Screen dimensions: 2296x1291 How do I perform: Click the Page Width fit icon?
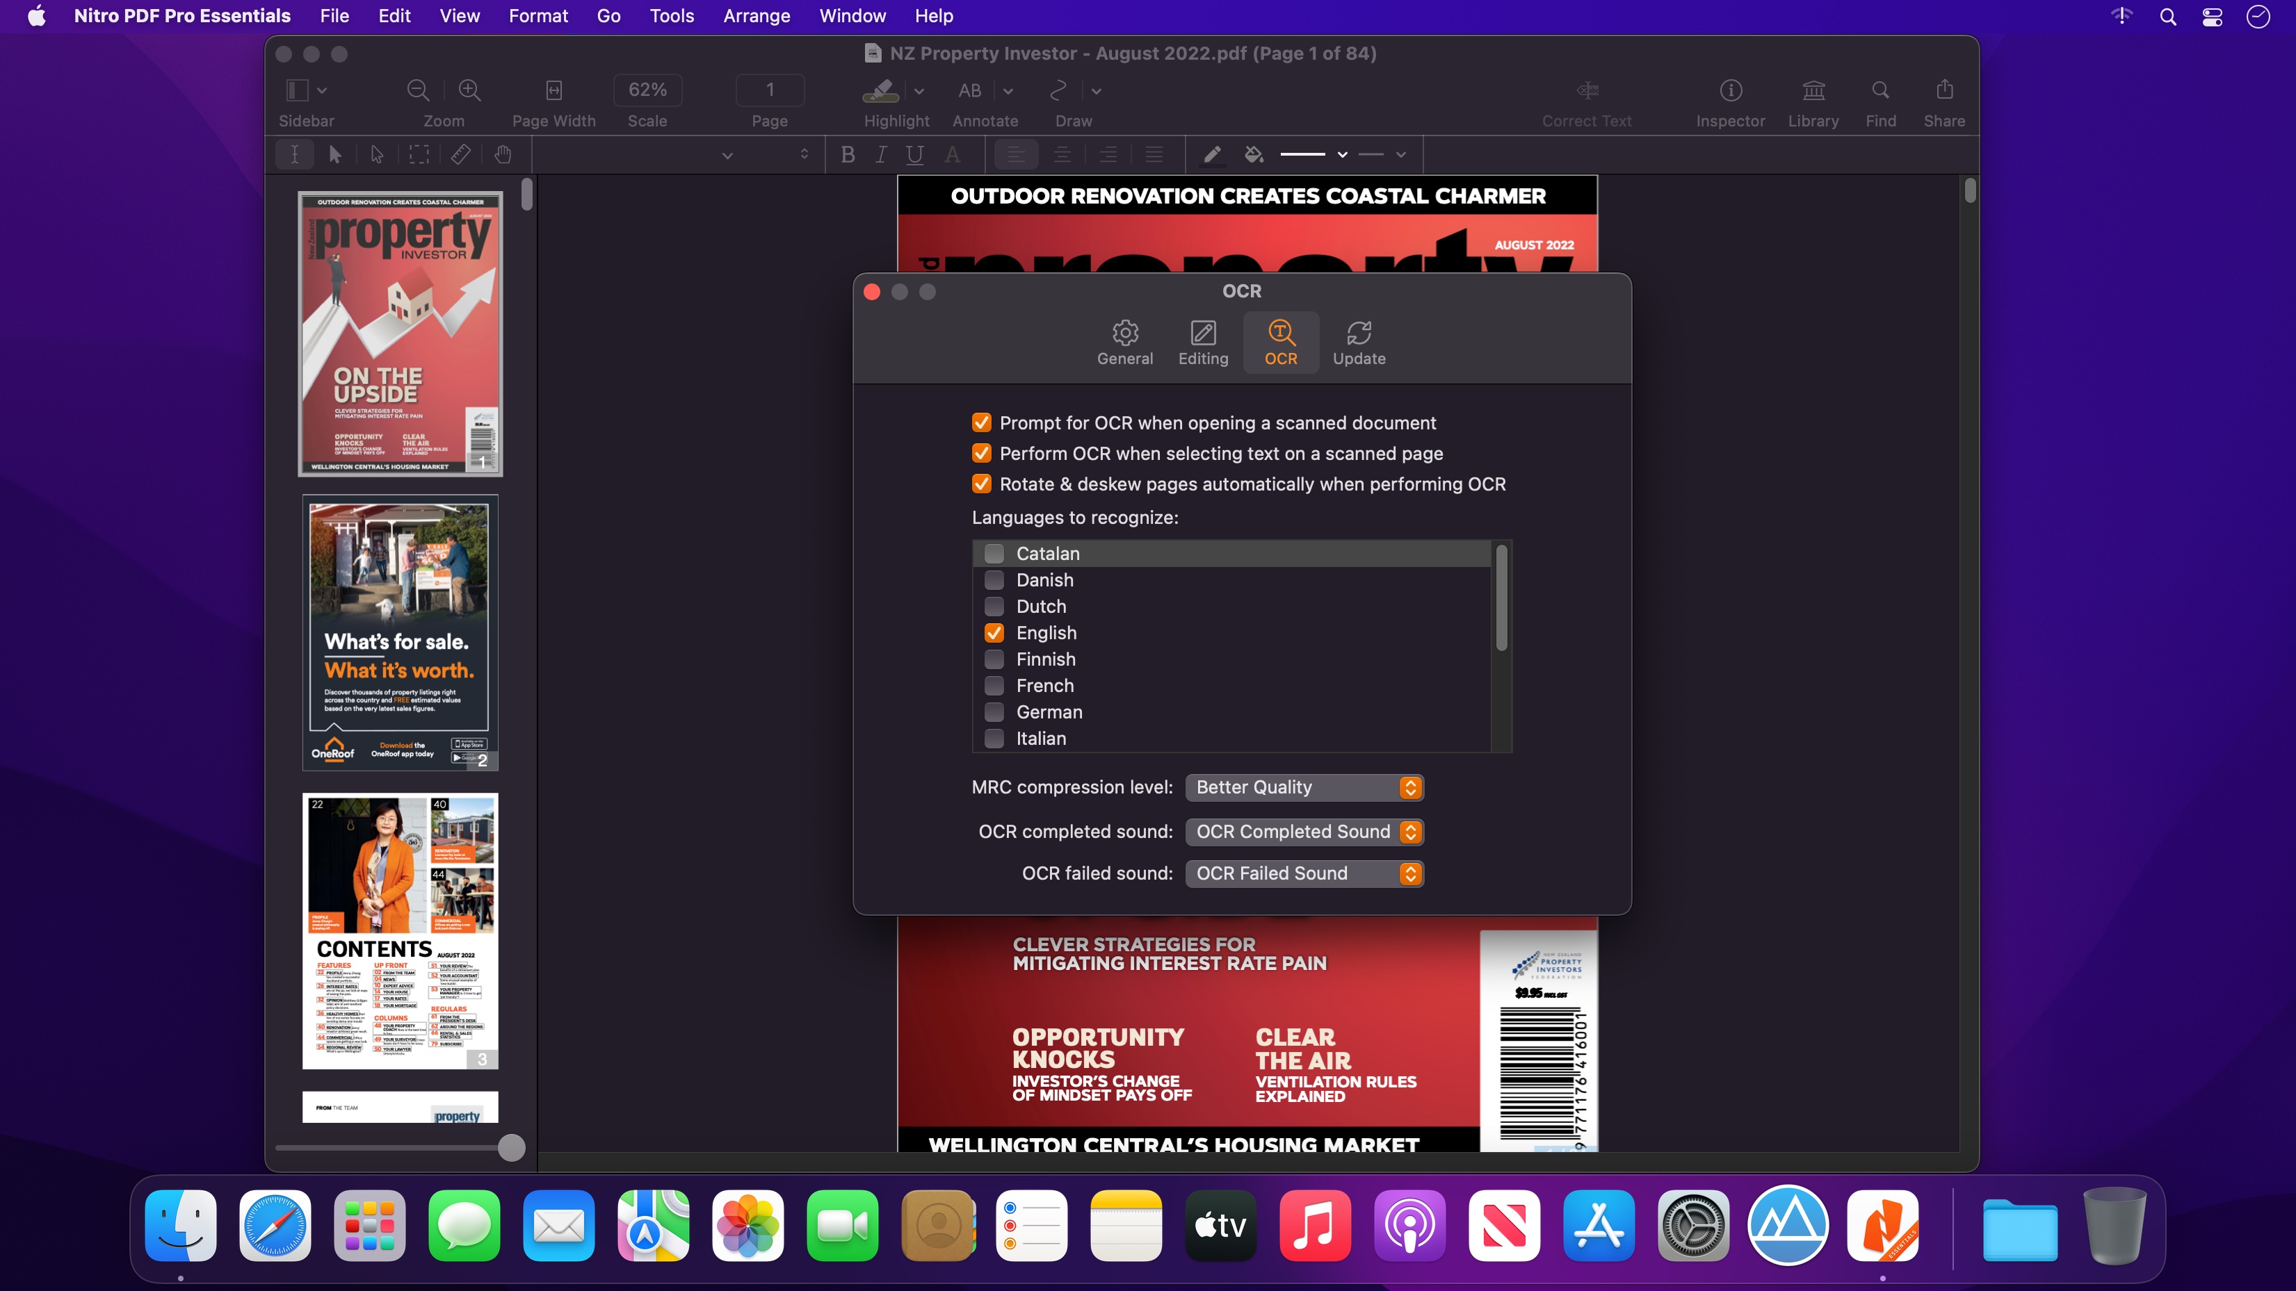(553, 90)
